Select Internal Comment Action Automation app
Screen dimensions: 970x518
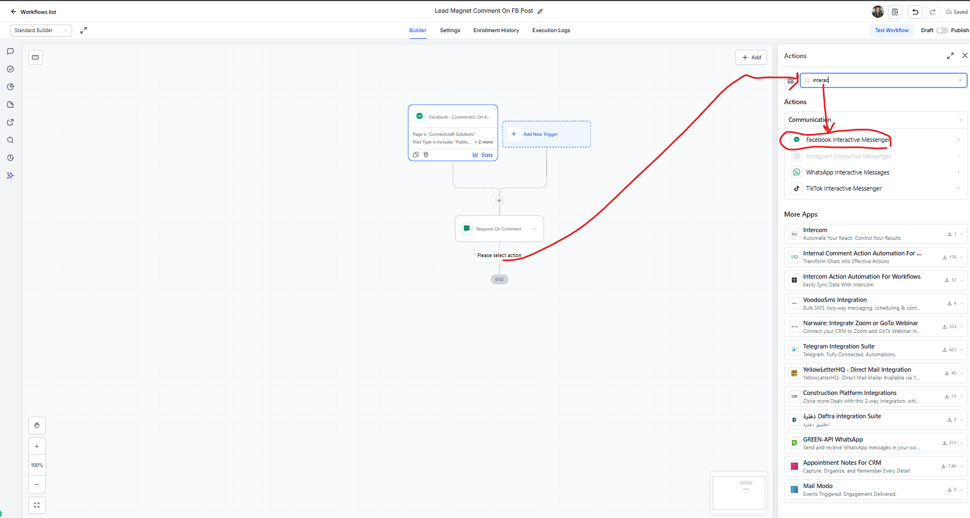(876, 257)
